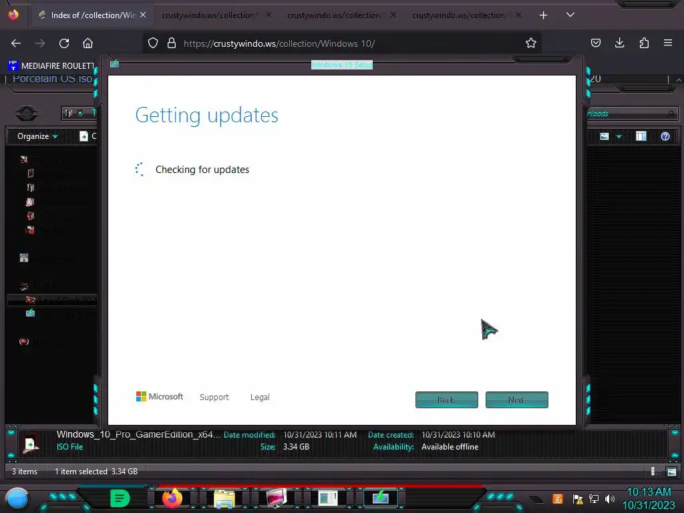The image size is (684, 513).
Task: Open the Firefox hamburger menu
Action: click(x=668, y=43)
